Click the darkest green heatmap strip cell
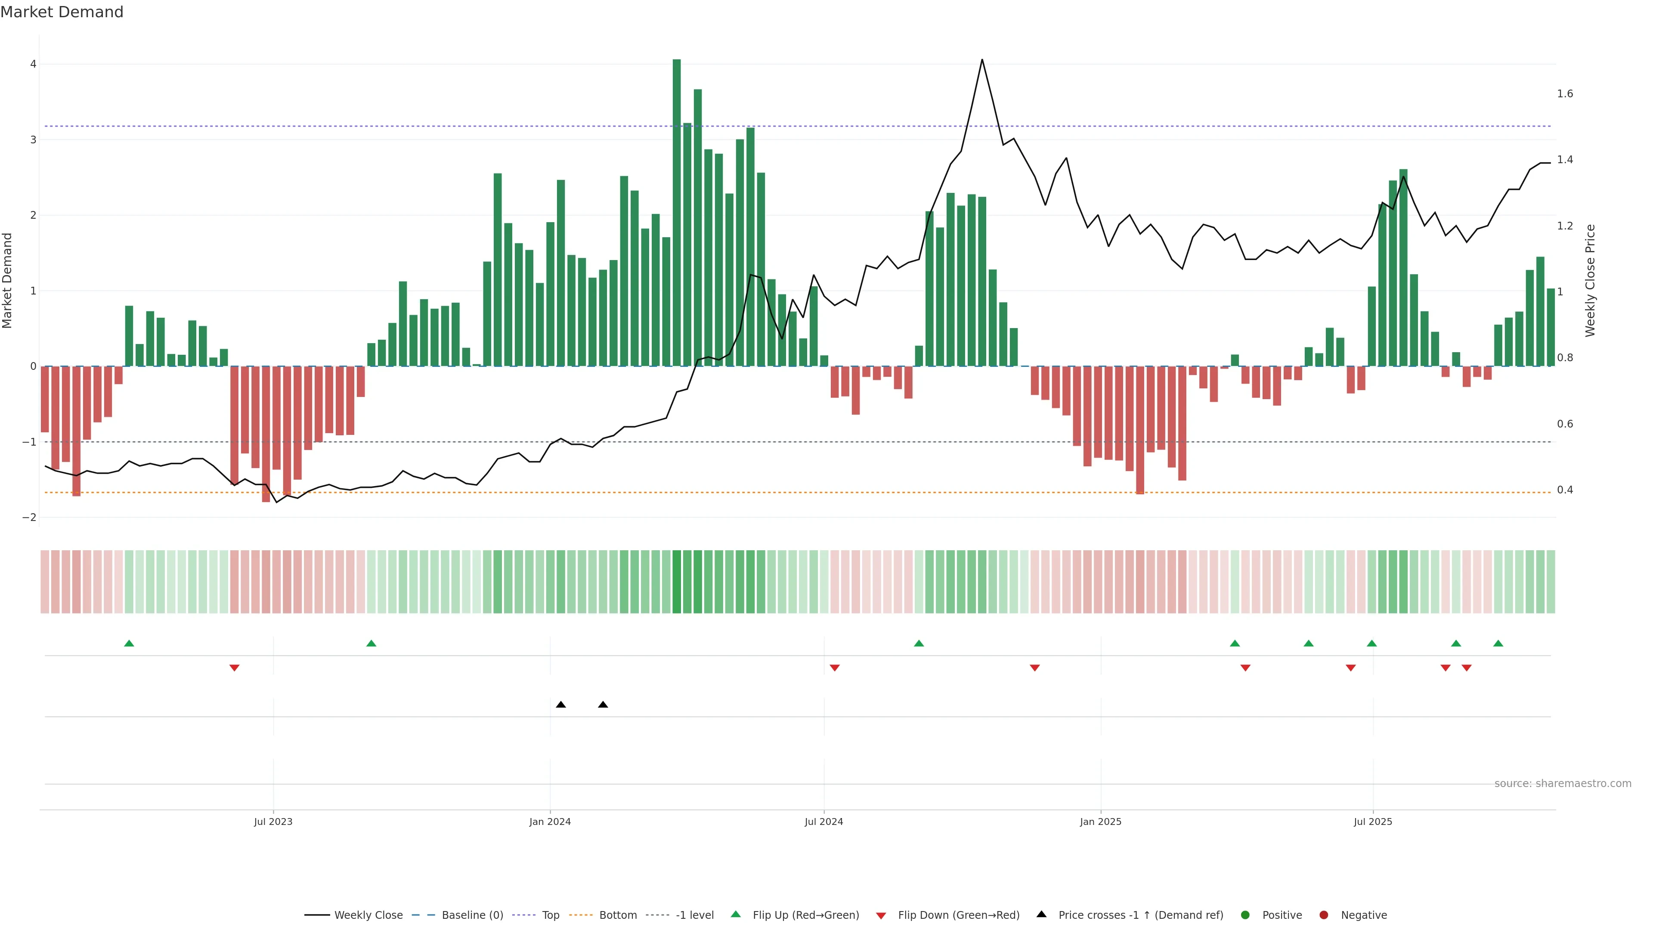The image size is (1653, 930). point(677,582)
